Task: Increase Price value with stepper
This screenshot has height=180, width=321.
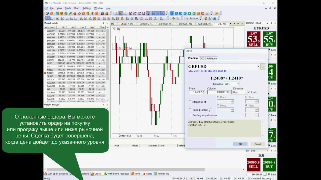Action: [x=203, y=91]
